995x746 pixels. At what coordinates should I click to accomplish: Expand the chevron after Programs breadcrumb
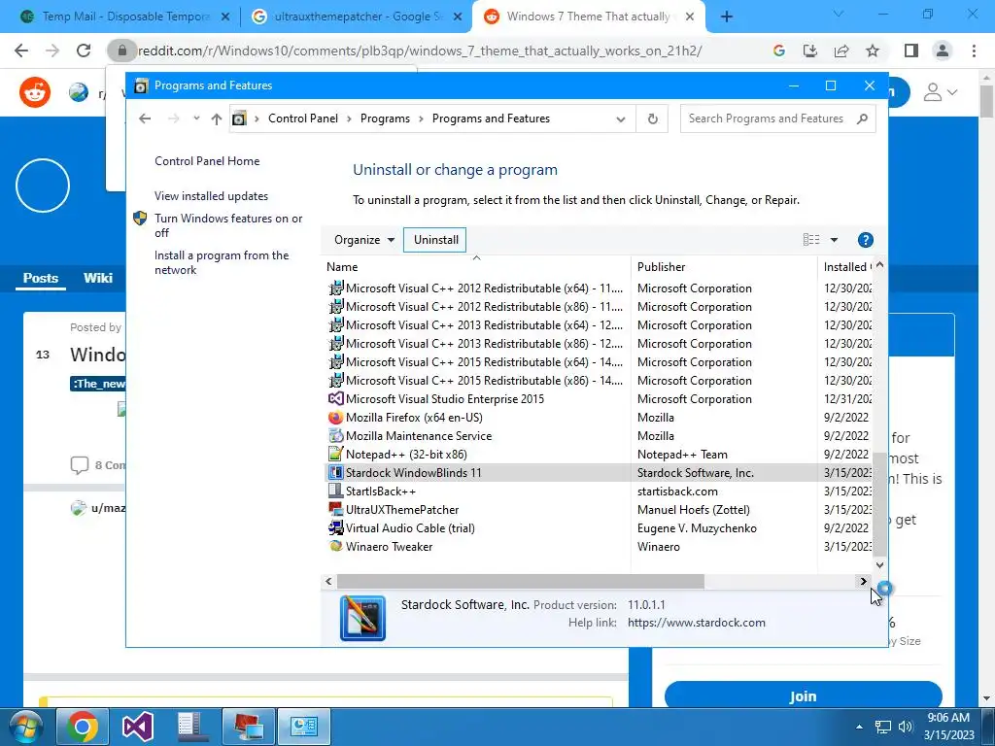pos(422,119)
